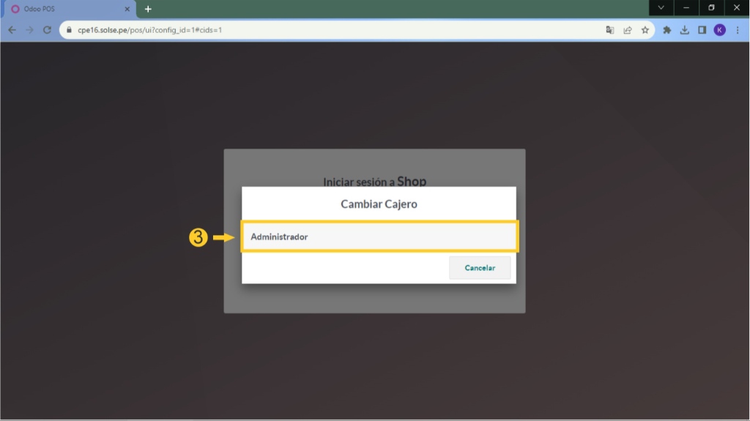750x421 pixels.
Task: View site security lock information
Action: point(69,30)
